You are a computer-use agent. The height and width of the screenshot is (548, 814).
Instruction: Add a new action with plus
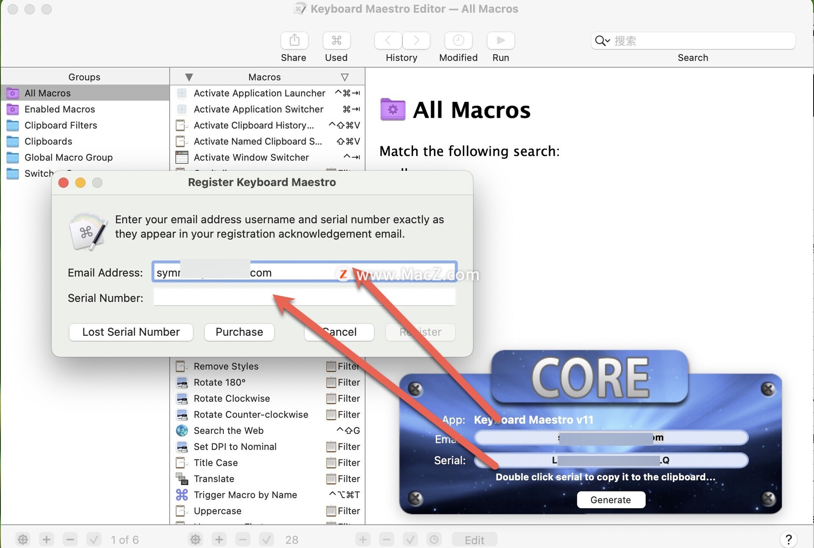363,540
